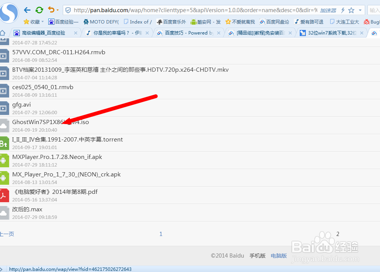Open file gfg.avi
Screen dimensions: 380x272
click(22, 105)
